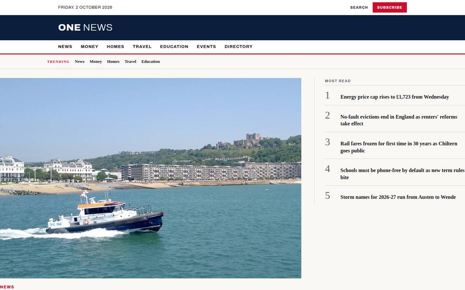Open the Money section in main navigation
The width and height of the screenshot is (465, 290).
(x=90, y=46)
